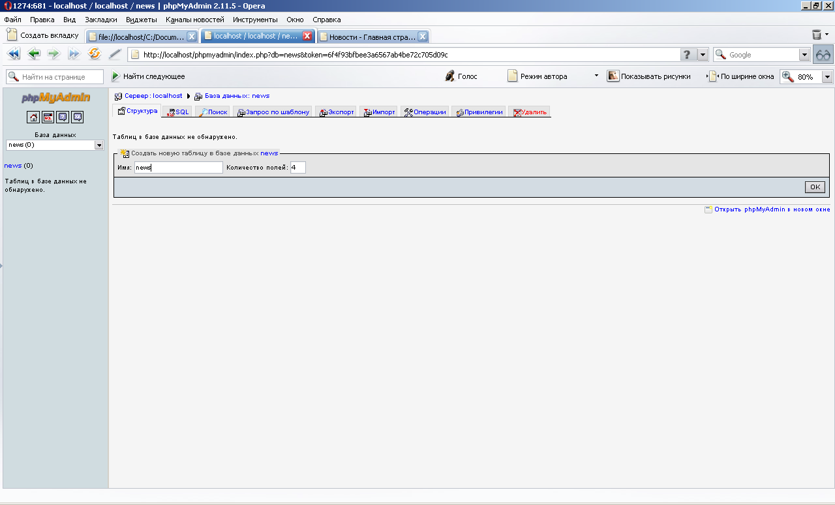This screenshot has height=505, width=835.
Task: Select the Импорт tab
Action: pyautogui.click(x=378, y=112)
